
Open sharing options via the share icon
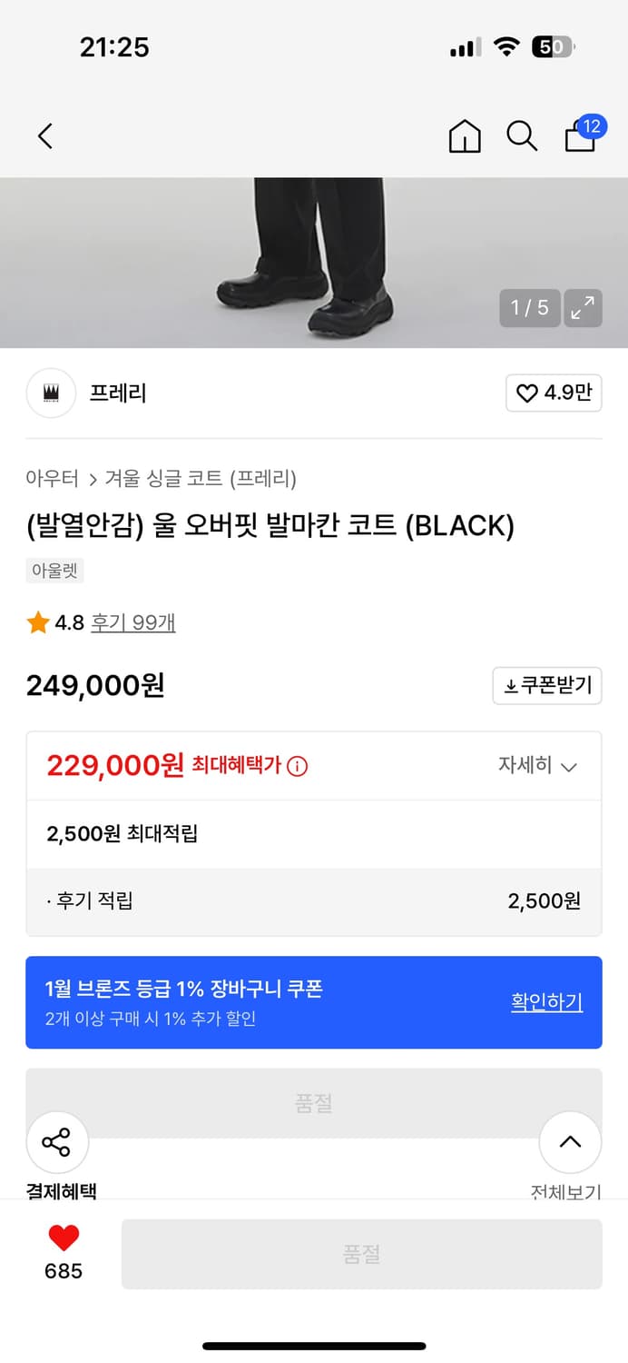pyautogui.click(x=57, y=1141)
